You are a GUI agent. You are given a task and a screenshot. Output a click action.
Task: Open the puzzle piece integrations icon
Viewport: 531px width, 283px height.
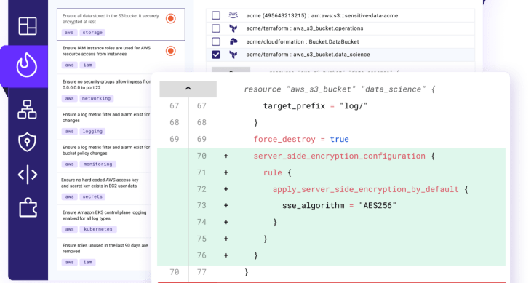point(28,207)
